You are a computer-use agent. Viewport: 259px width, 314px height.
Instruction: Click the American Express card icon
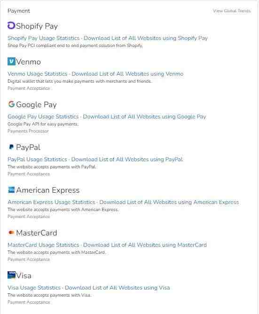tap(11, 189)
